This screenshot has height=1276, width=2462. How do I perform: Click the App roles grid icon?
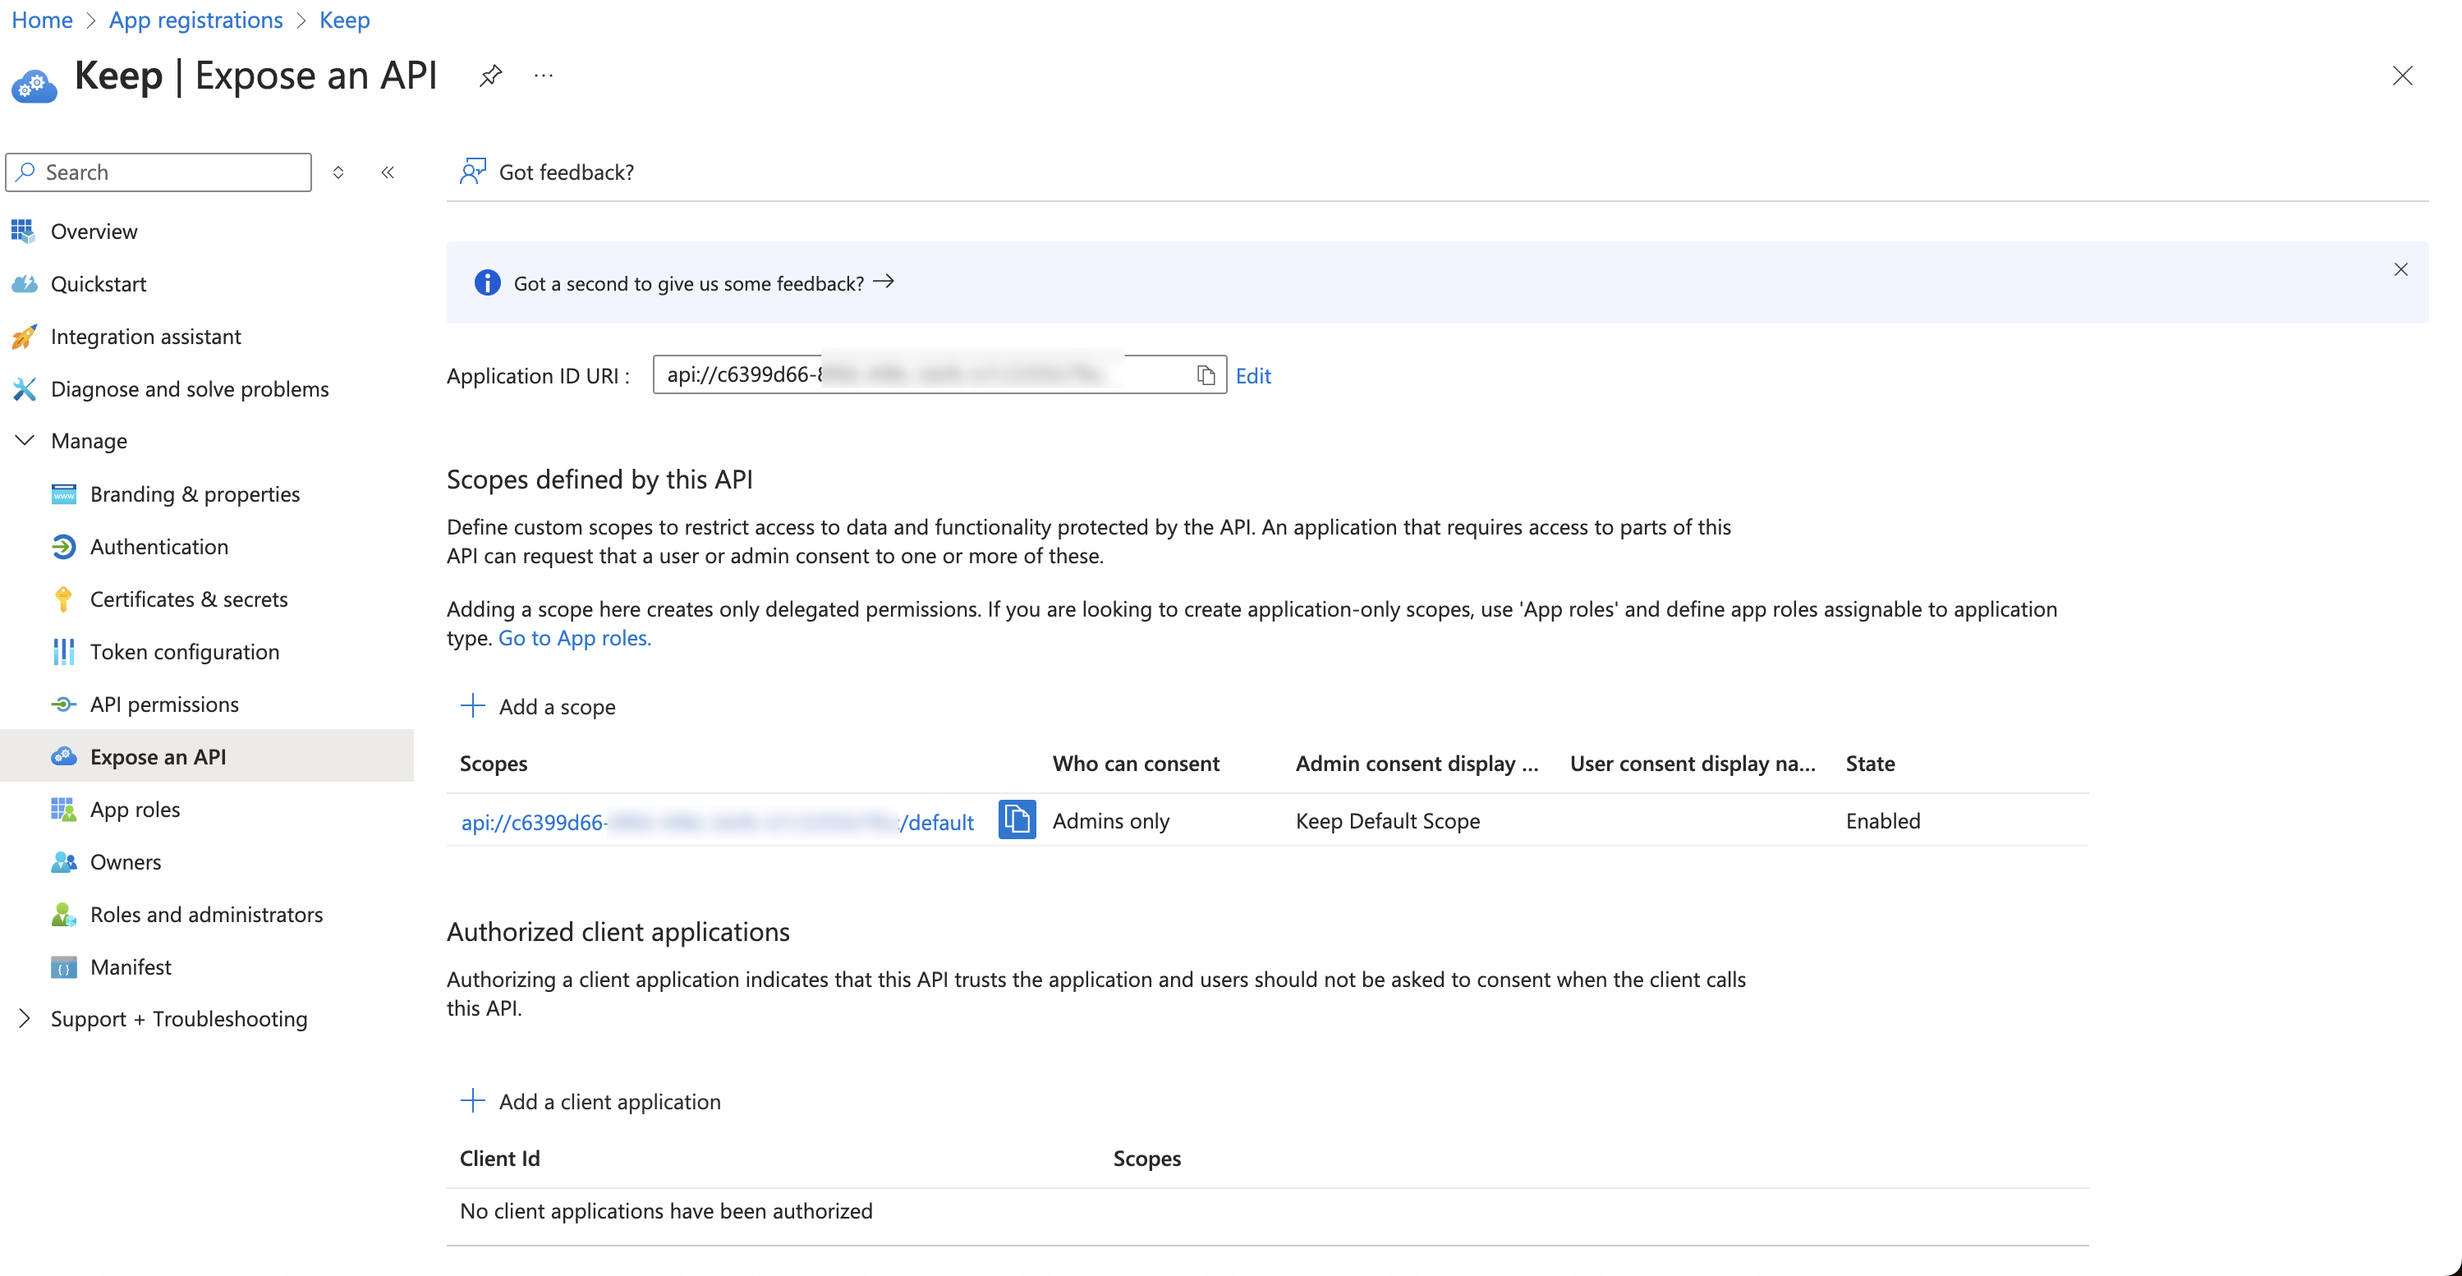pos(63,809)
